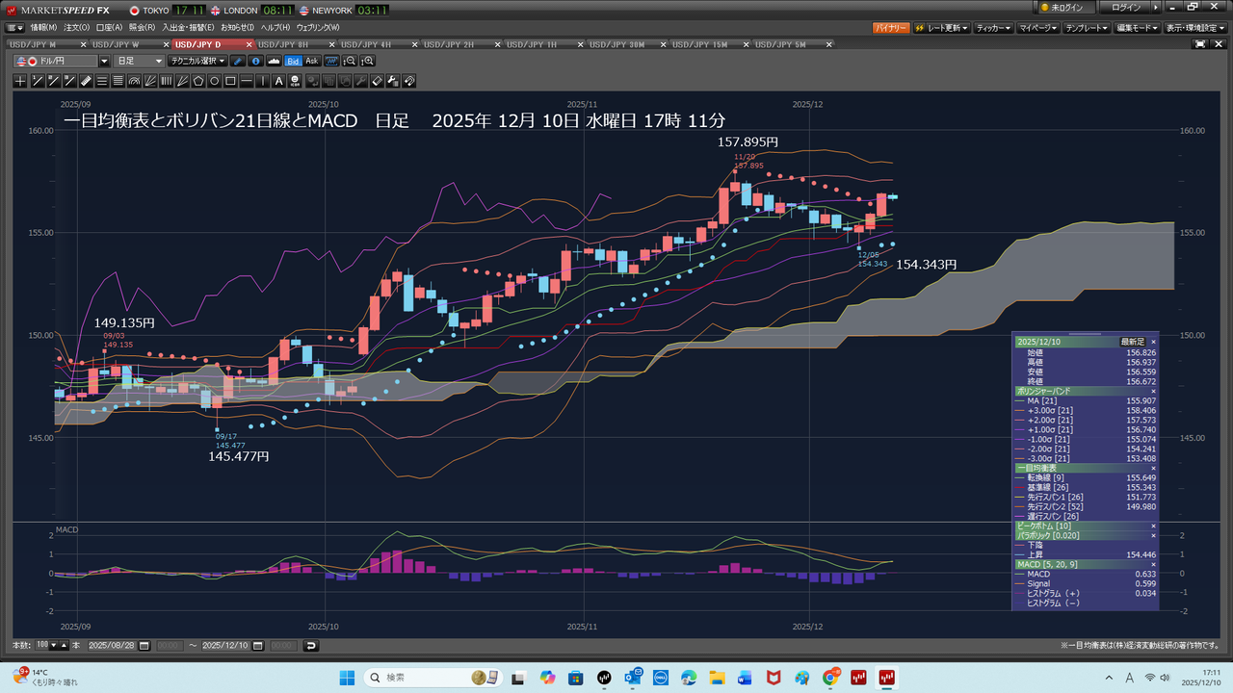Close the Bollinger Band legend section

pyautogui.click(x=1153, y=392)
